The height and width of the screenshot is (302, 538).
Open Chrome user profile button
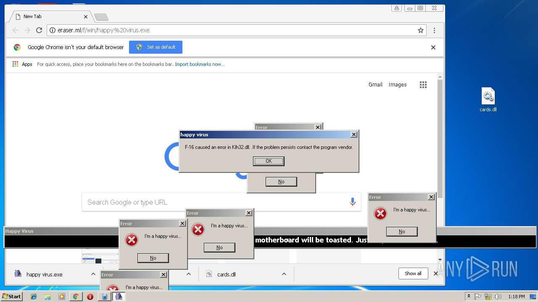(x=396, y=8)
